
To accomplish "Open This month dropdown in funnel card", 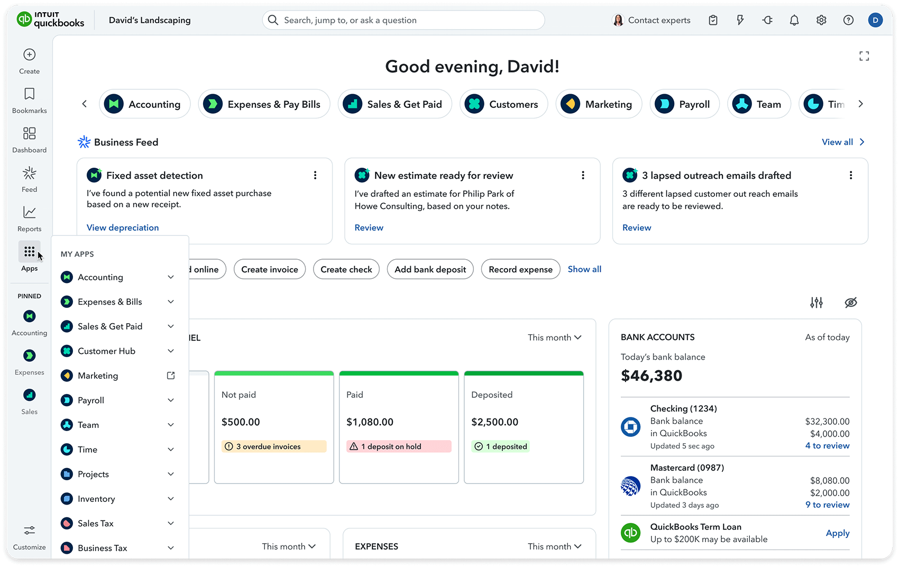I will (554, 337).
